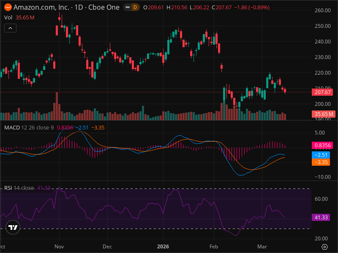Click the 35.65 M volume axis label
338x253 pixels.
click(324, 114)
